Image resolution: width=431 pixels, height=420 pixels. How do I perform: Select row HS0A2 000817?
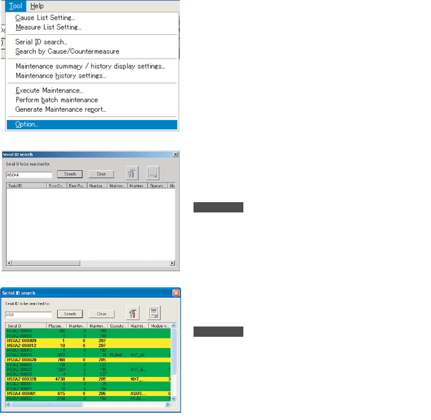pyautogui.click(x=88, y=389)
